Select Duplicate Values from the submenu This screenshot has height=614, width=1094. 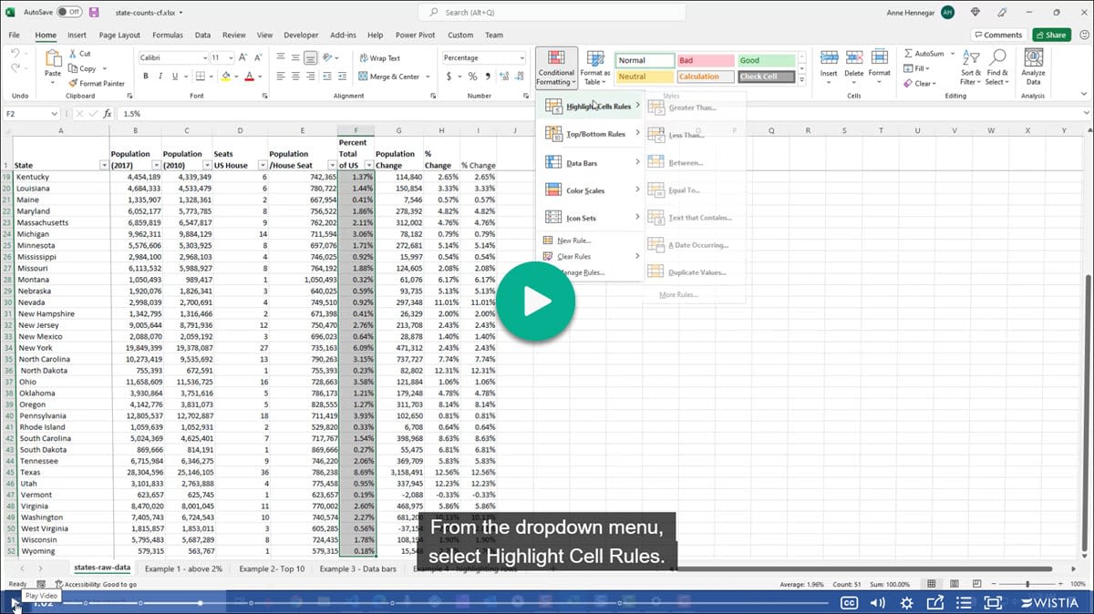point(697,272)
